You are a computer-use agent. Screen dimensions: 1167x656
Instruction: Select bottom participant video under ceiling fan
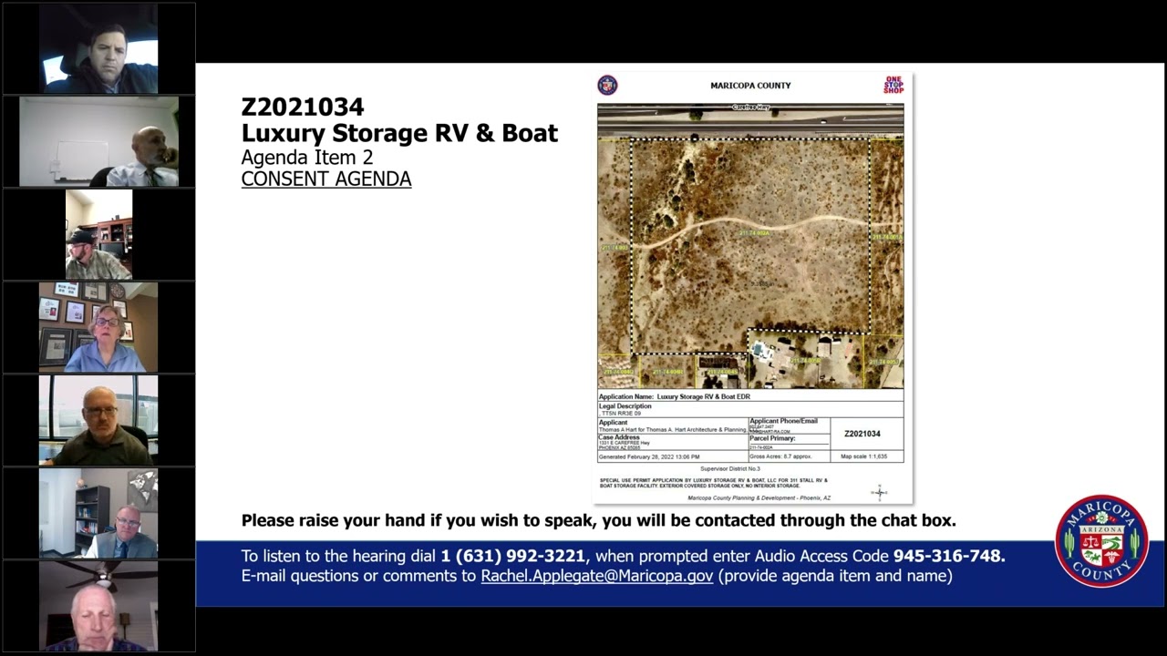pos(98,606)
